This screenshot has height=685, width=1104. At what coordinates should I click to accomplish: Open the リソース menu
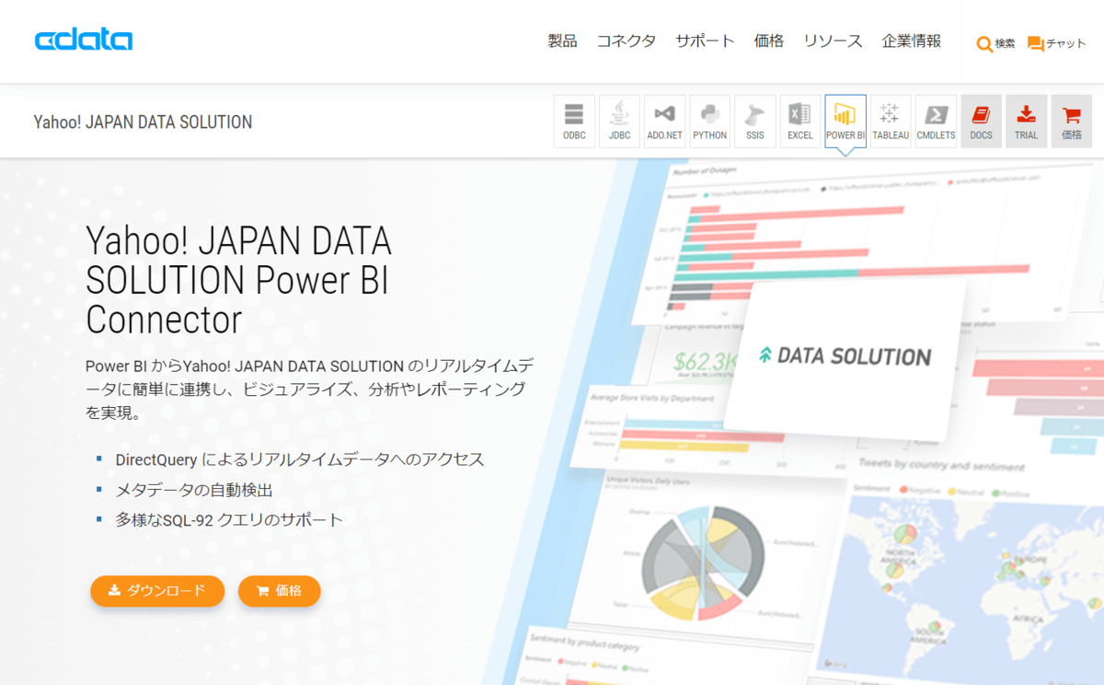(x=833, y=41)
